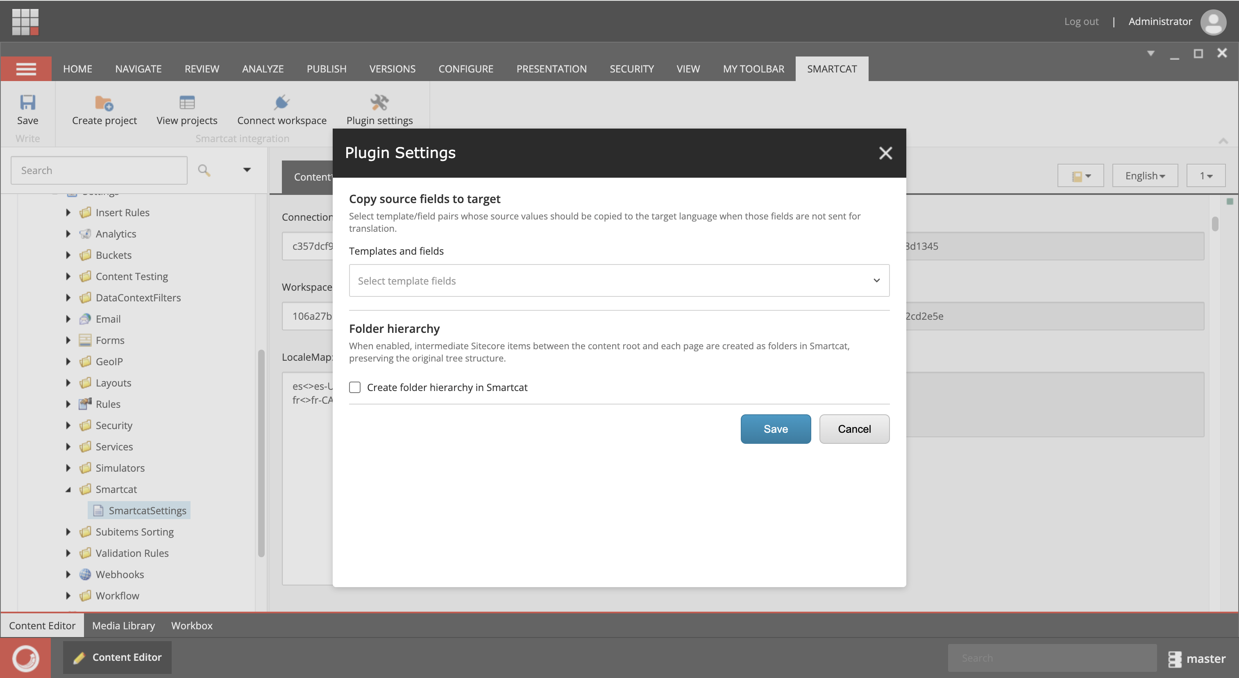Viewport: 1239px width, 678px height.
Task: Switch to the Workbox tab
Action: point(192,626)
